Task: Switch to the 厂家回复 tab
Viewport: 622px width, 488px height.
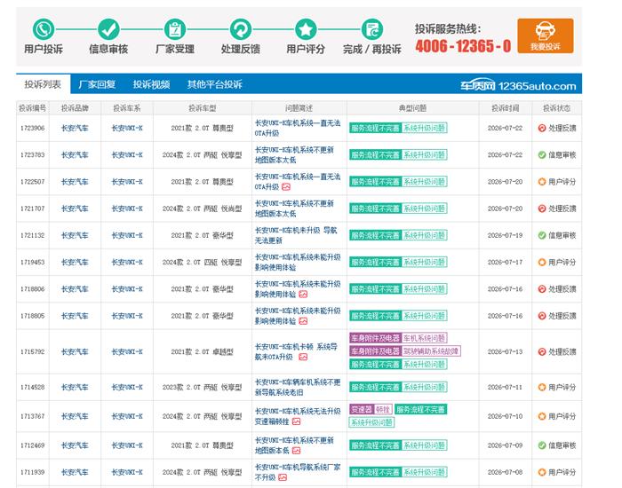Action: tap(97, 84)
